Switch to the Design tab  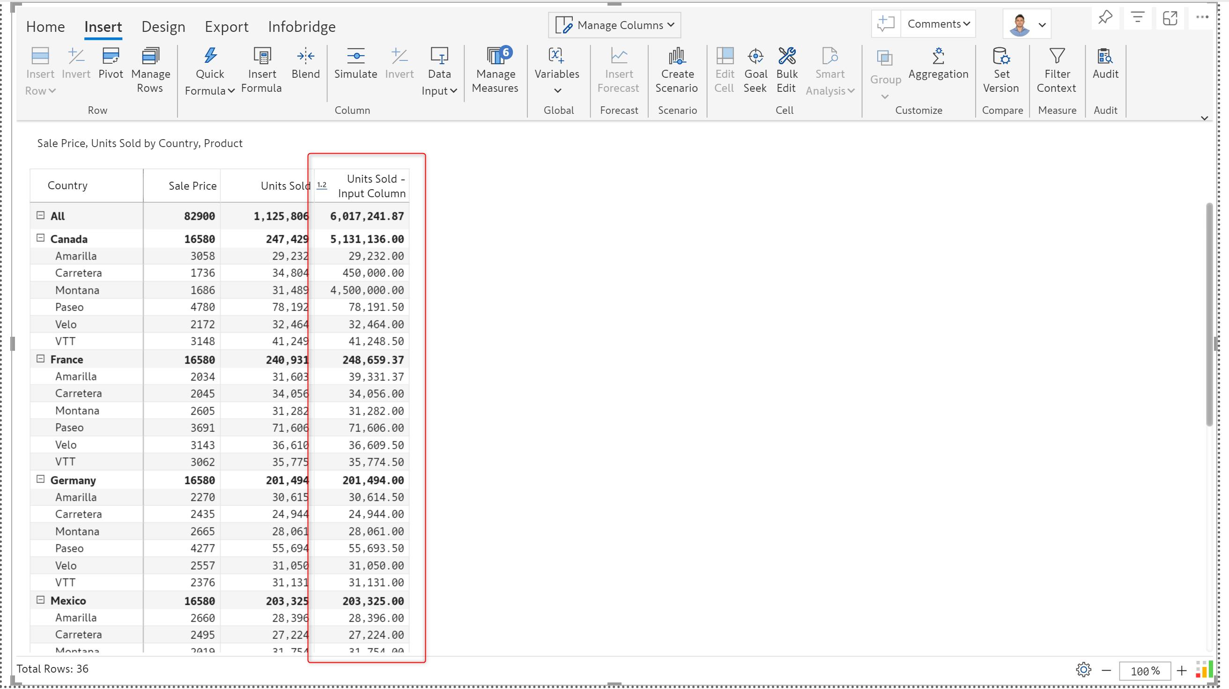tap(163, 27)
